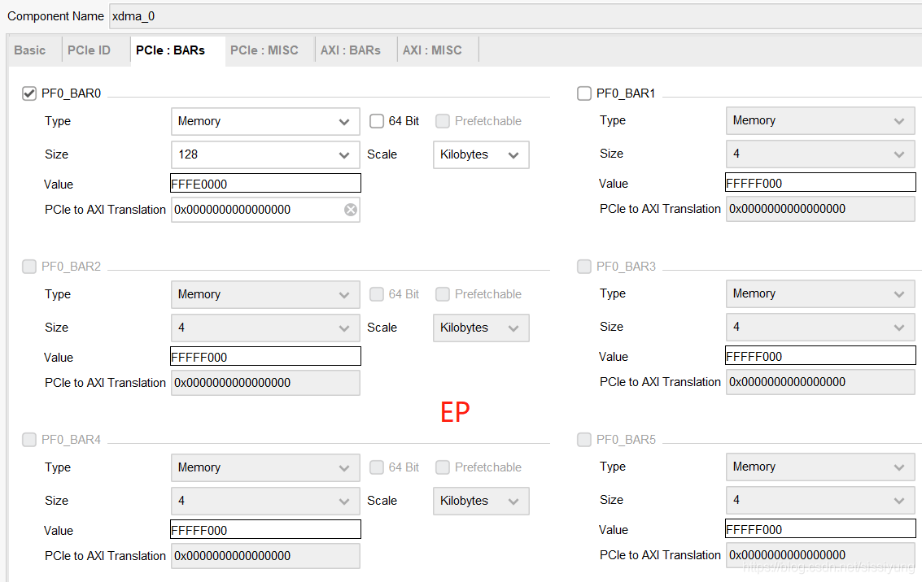Toggle the PF0_BAR4 checkbox
Image resolution: width=922 pixels, height=582 pixels.
[29, 440]
